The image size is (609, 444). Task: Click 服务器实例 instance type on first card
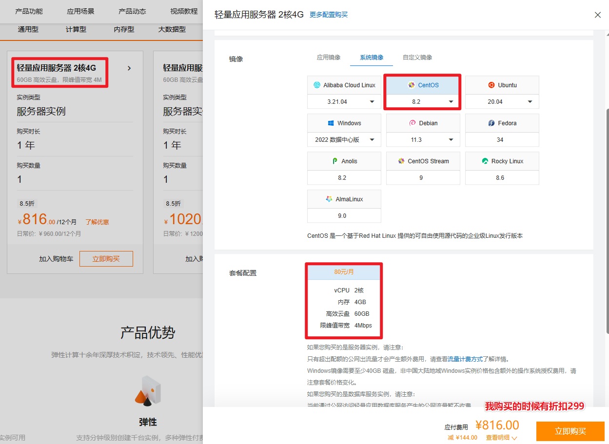41,111
